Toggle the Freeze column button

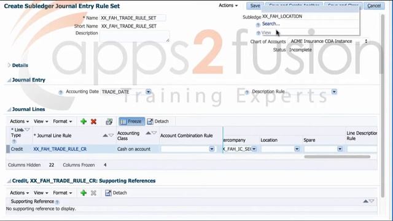click(131, 122)
